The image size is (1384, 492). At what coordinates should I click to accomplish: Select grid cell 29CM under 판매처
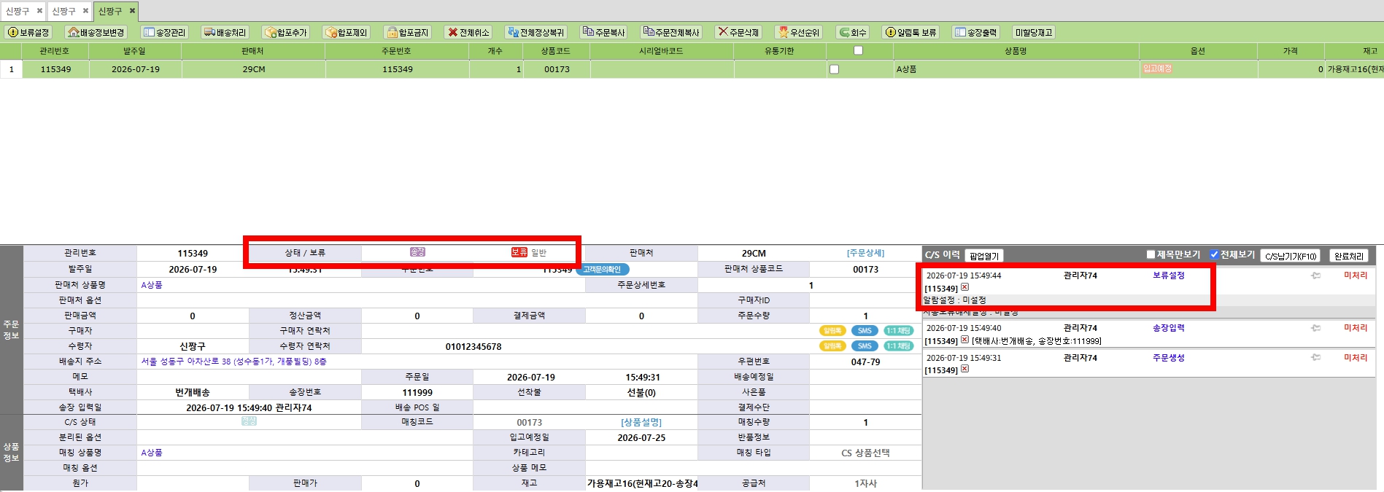click(254, 69)
